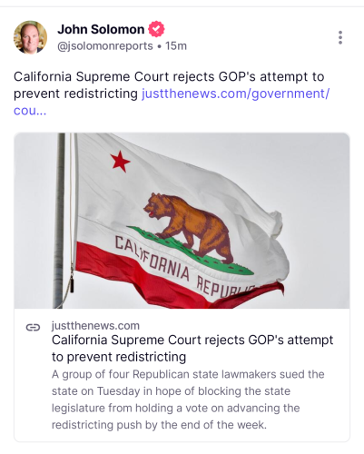The image size is (364, 454).
Task: Click the flagpole in the preview image
Action: (x=59, y=221)
